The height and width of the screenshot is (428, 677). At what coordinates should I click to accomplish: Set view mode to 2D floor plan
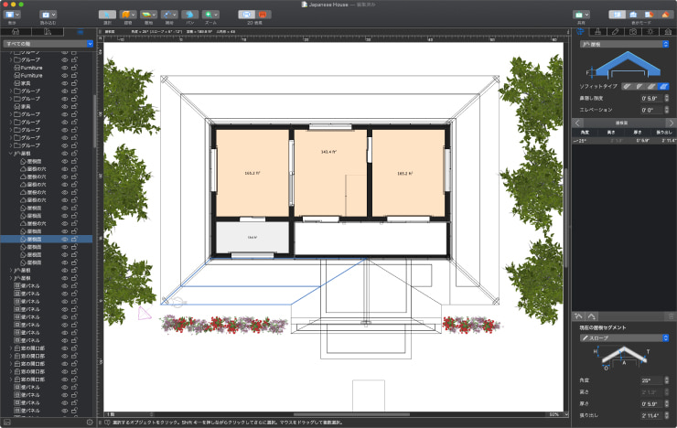[617, 15]
